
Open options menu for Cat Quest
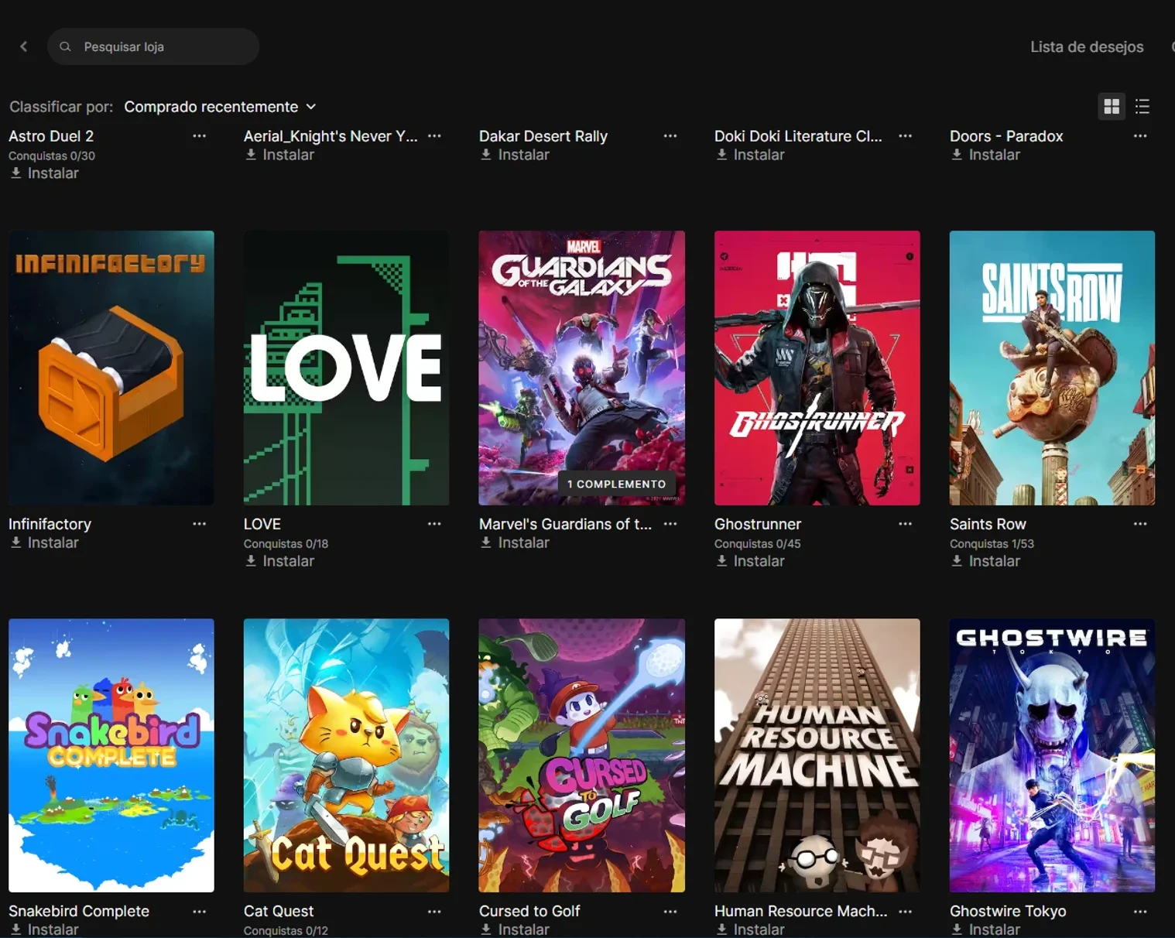[x=435, y=912]
